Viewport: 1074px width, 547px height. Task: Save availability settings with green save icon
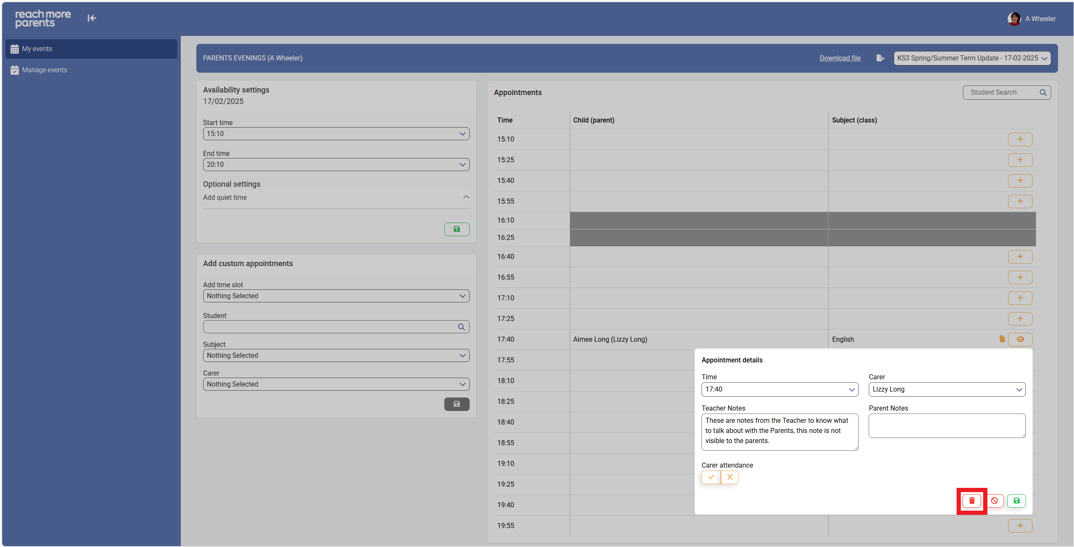tap(457, 229)
